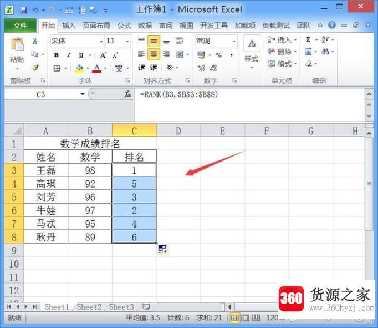
Task: Click the Insert Worksheet button after Sheet3
Action: pyautogui.click(x=146, y=307)
